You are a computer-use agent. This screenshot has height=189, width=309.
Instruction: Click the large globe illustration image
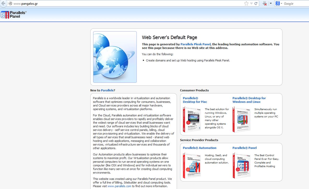[115, 57]
